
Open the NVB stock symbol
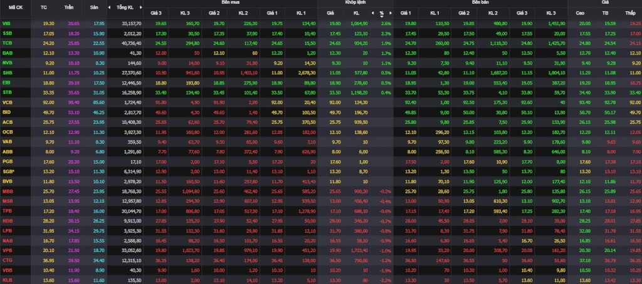[7, 63]
